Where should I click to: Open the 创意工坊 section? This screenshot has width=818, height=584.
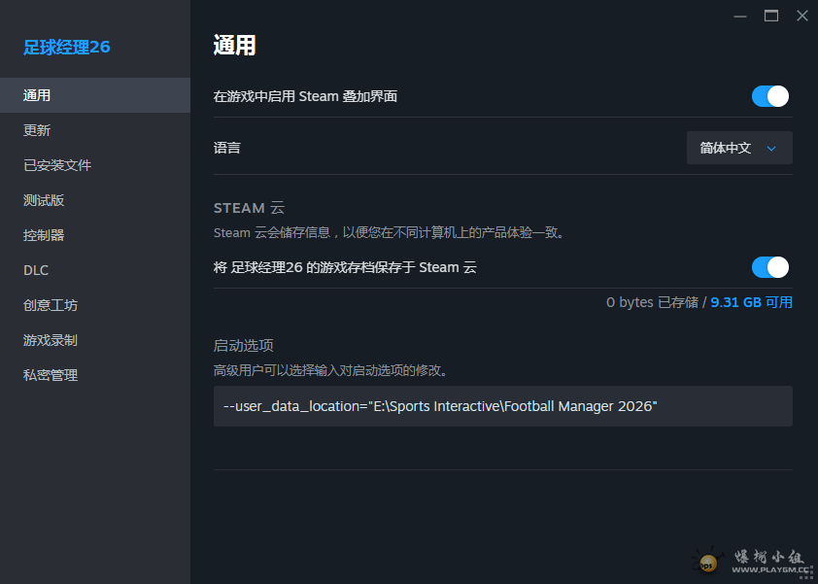51,305
